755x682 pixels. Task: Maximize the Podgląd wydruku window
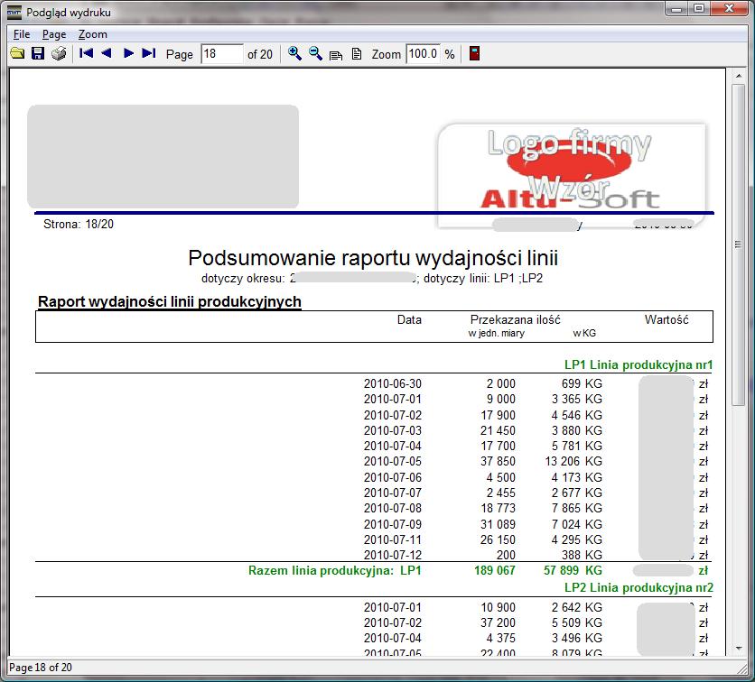(x=699, y=10)
